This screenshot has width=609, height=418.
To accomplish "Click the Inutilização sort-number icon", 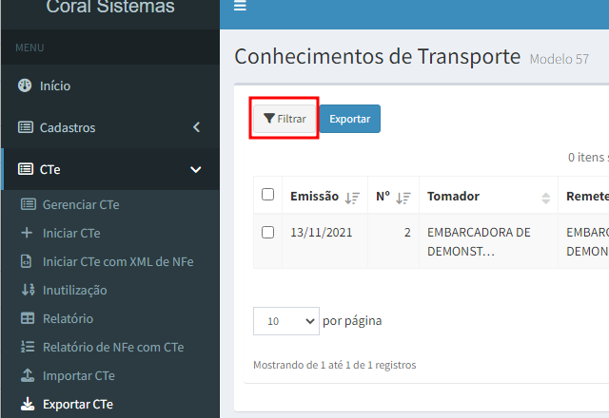I will pos(27,290).
